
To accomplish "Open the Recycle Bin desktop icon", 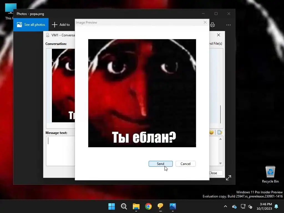I will 270,174.
